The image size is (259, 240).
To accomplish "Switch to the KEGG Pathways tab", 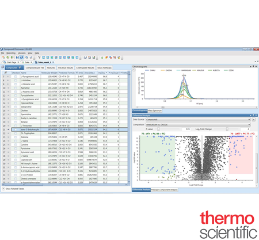I will click(x=104, y=68).
